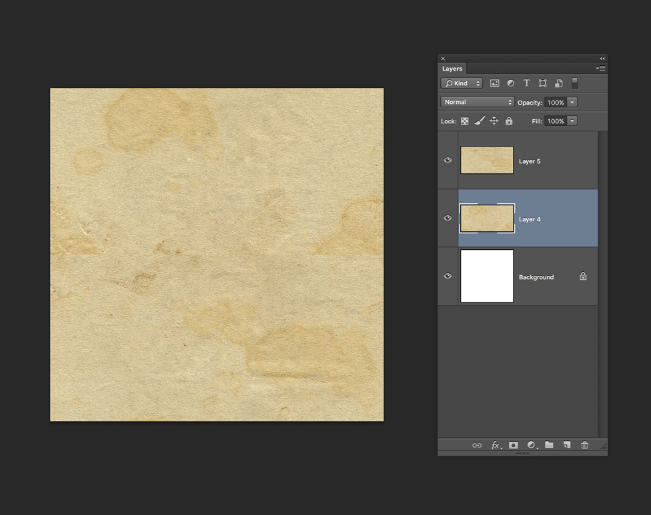Open the Layers panel flyout menu
The height and width of the screenshot is (515, 651).
click(x=600, y=69)
